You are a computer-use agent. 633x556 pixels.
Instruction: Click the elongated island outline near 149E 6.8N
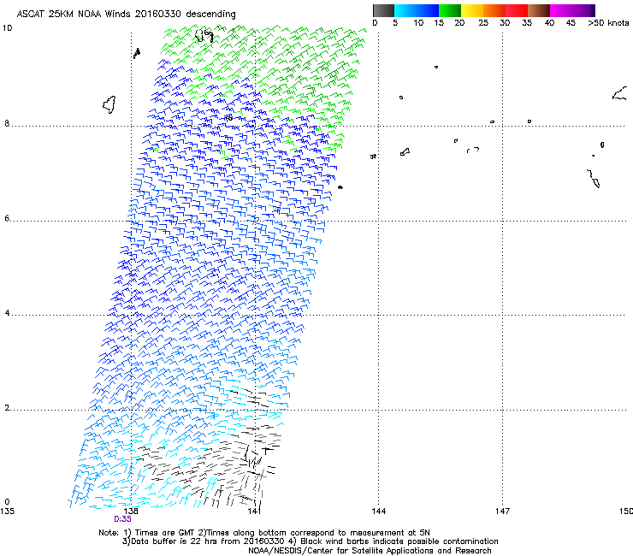click(x=594, y=179)
